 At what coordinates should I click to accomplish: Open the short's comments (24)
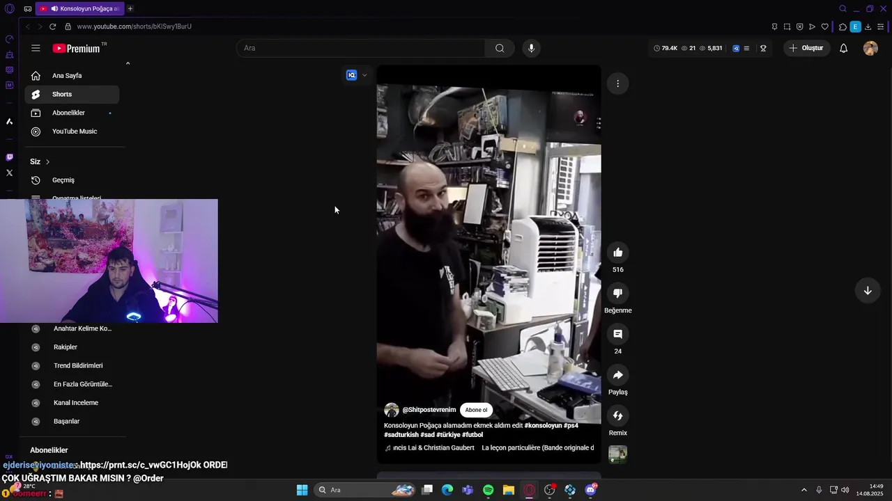pos(617,335)
